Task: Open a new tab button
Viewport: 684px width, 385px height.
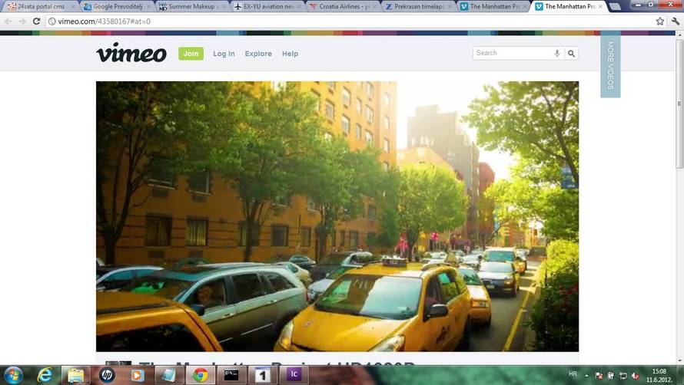Action: (615, 7)
